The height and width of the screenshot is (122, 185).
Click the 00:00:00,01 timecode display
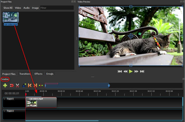pos(12,93)
